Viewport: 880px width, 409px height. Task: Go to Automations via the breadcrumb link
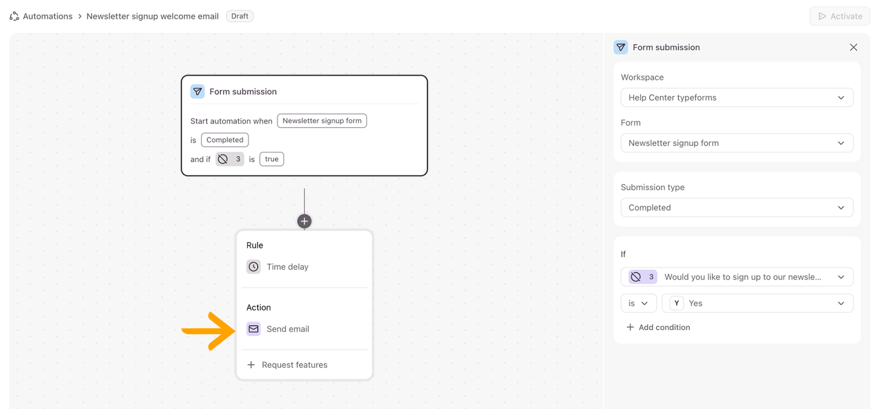(x=47, y=16)
